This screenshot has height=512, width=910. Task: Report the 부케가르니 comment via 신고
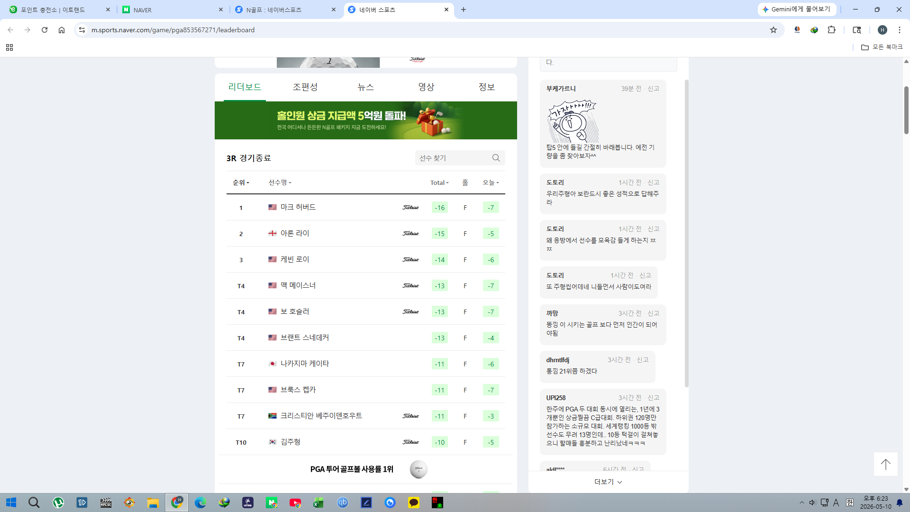(654, 89)
